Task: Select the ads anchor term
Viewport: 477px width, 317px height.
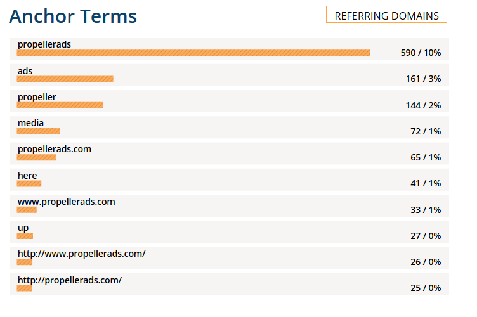Action: (25, 71)
